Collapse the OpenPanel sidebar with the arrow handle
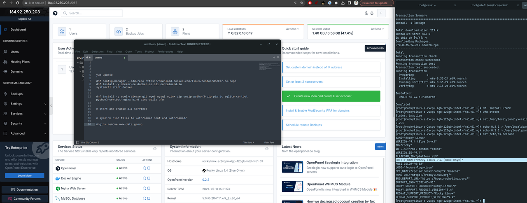527x203 pixels. click(51, 106)
